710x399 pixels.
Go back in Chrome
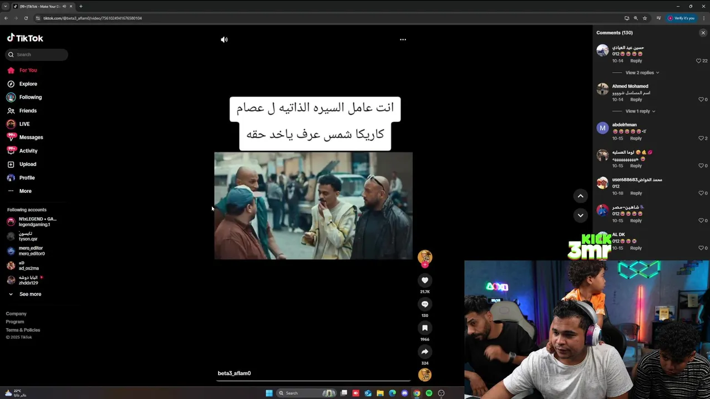[x=6, y=18]
